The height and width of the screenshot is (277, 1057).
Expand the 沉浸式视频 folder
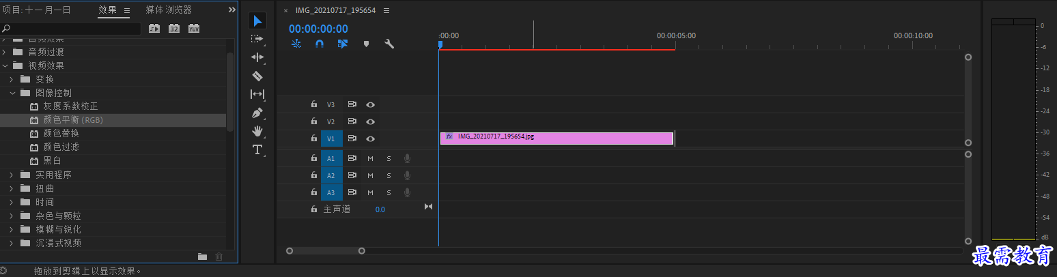pyautogui.click(x=12, y=243)
